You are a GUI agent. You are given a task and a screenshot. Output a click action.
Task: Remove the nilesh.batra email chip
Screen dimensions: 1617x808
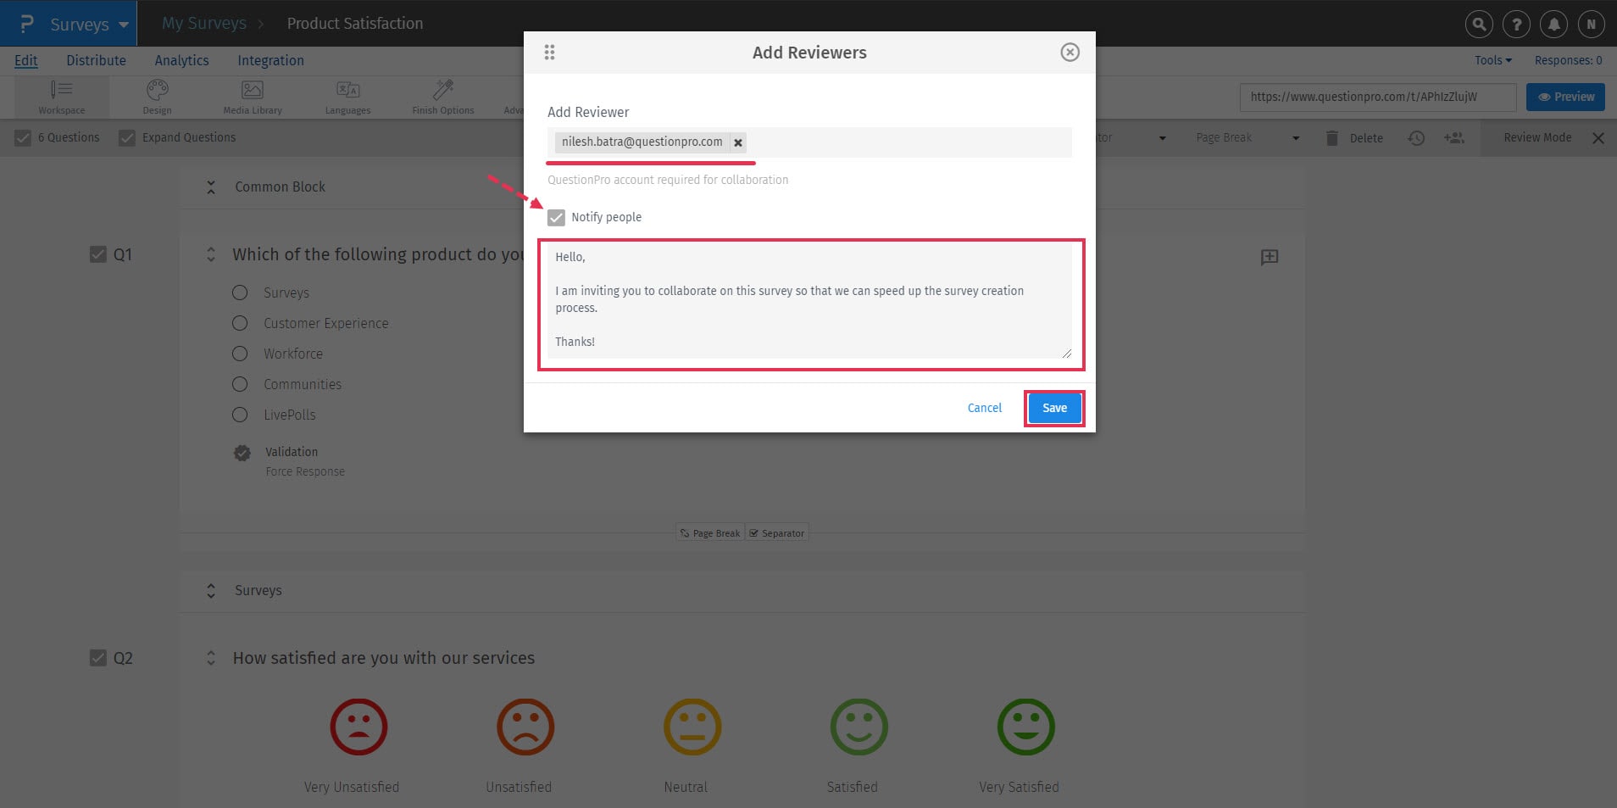[736, 142]
